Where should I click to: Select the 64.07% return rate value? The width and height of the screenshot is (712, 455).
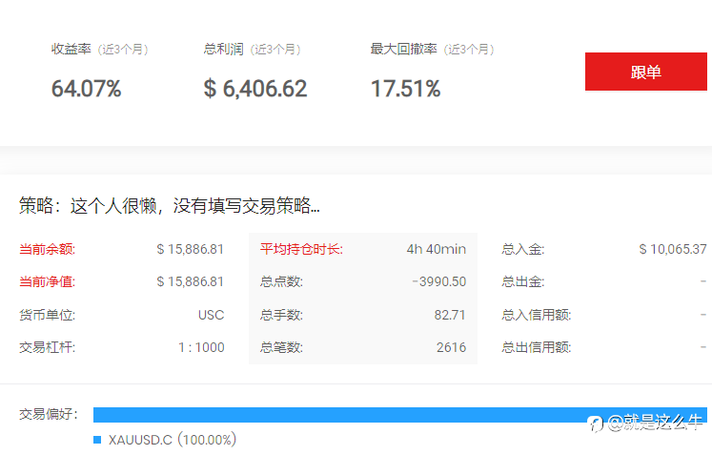point(87,89)
